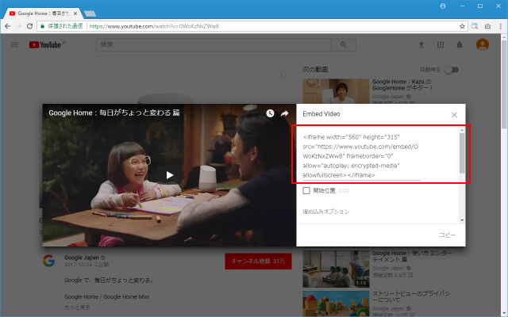508x317 pixels.
Task: Click the browser forward arrow
Action: point(18,26)
